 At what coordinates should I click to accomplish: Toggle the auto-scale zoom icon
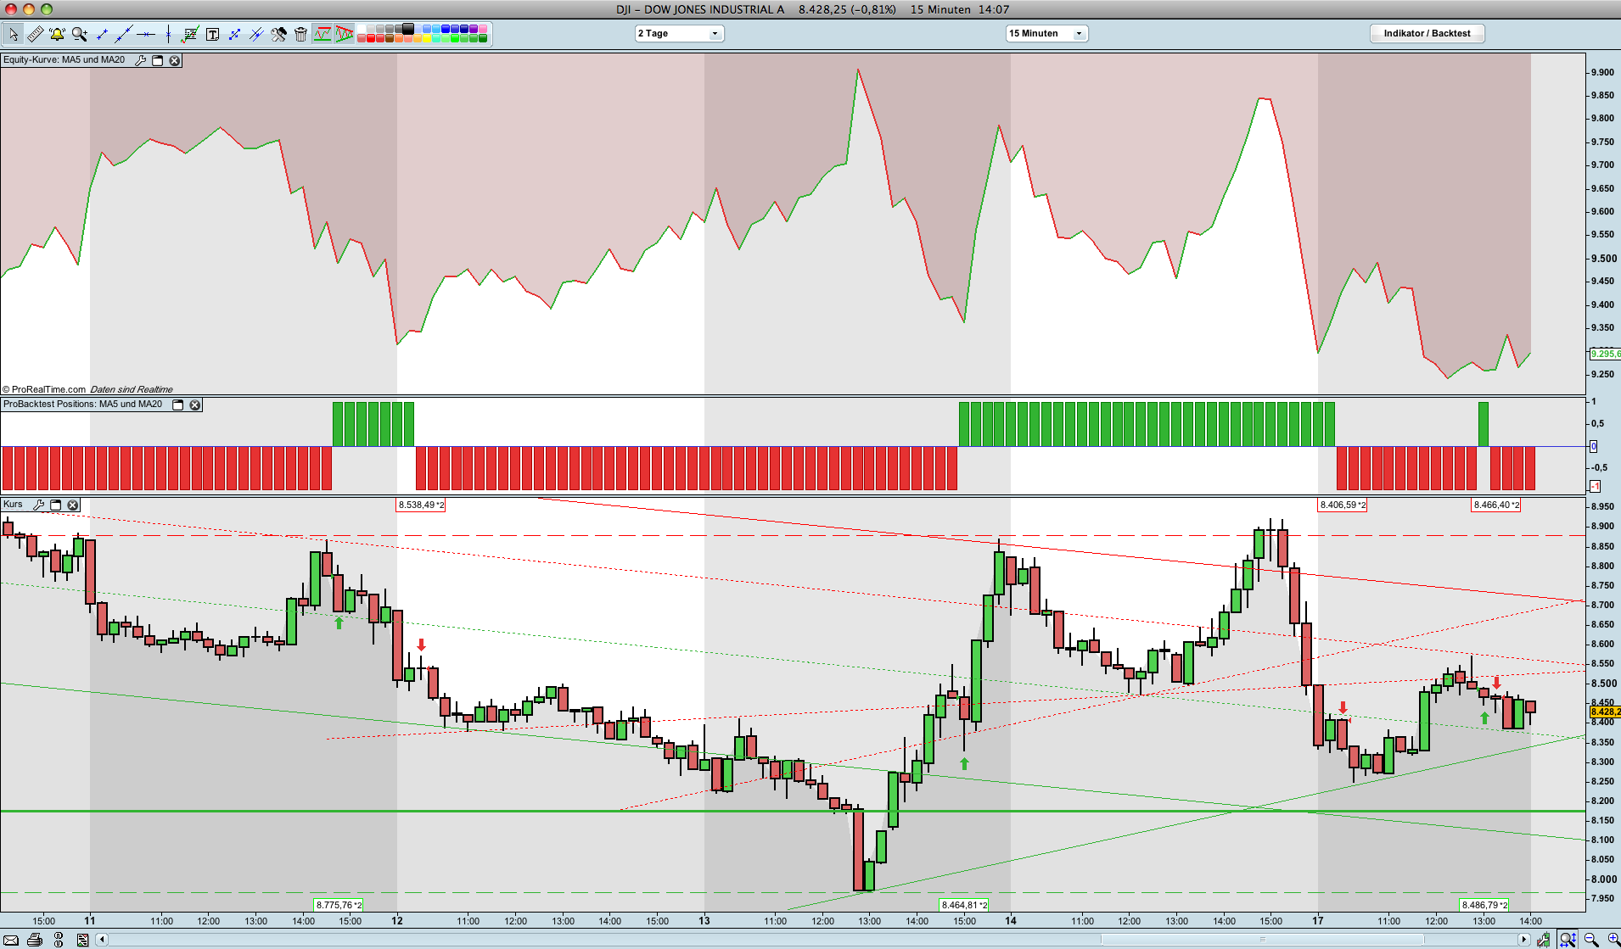pyautogui.click(x=1568, y=940)
